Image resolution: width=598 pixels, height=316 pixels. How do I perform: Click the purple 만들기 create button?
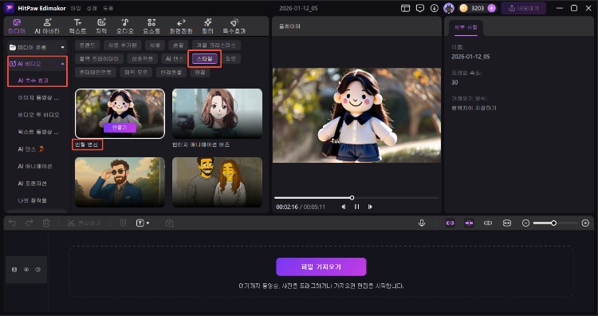[120, 128]
